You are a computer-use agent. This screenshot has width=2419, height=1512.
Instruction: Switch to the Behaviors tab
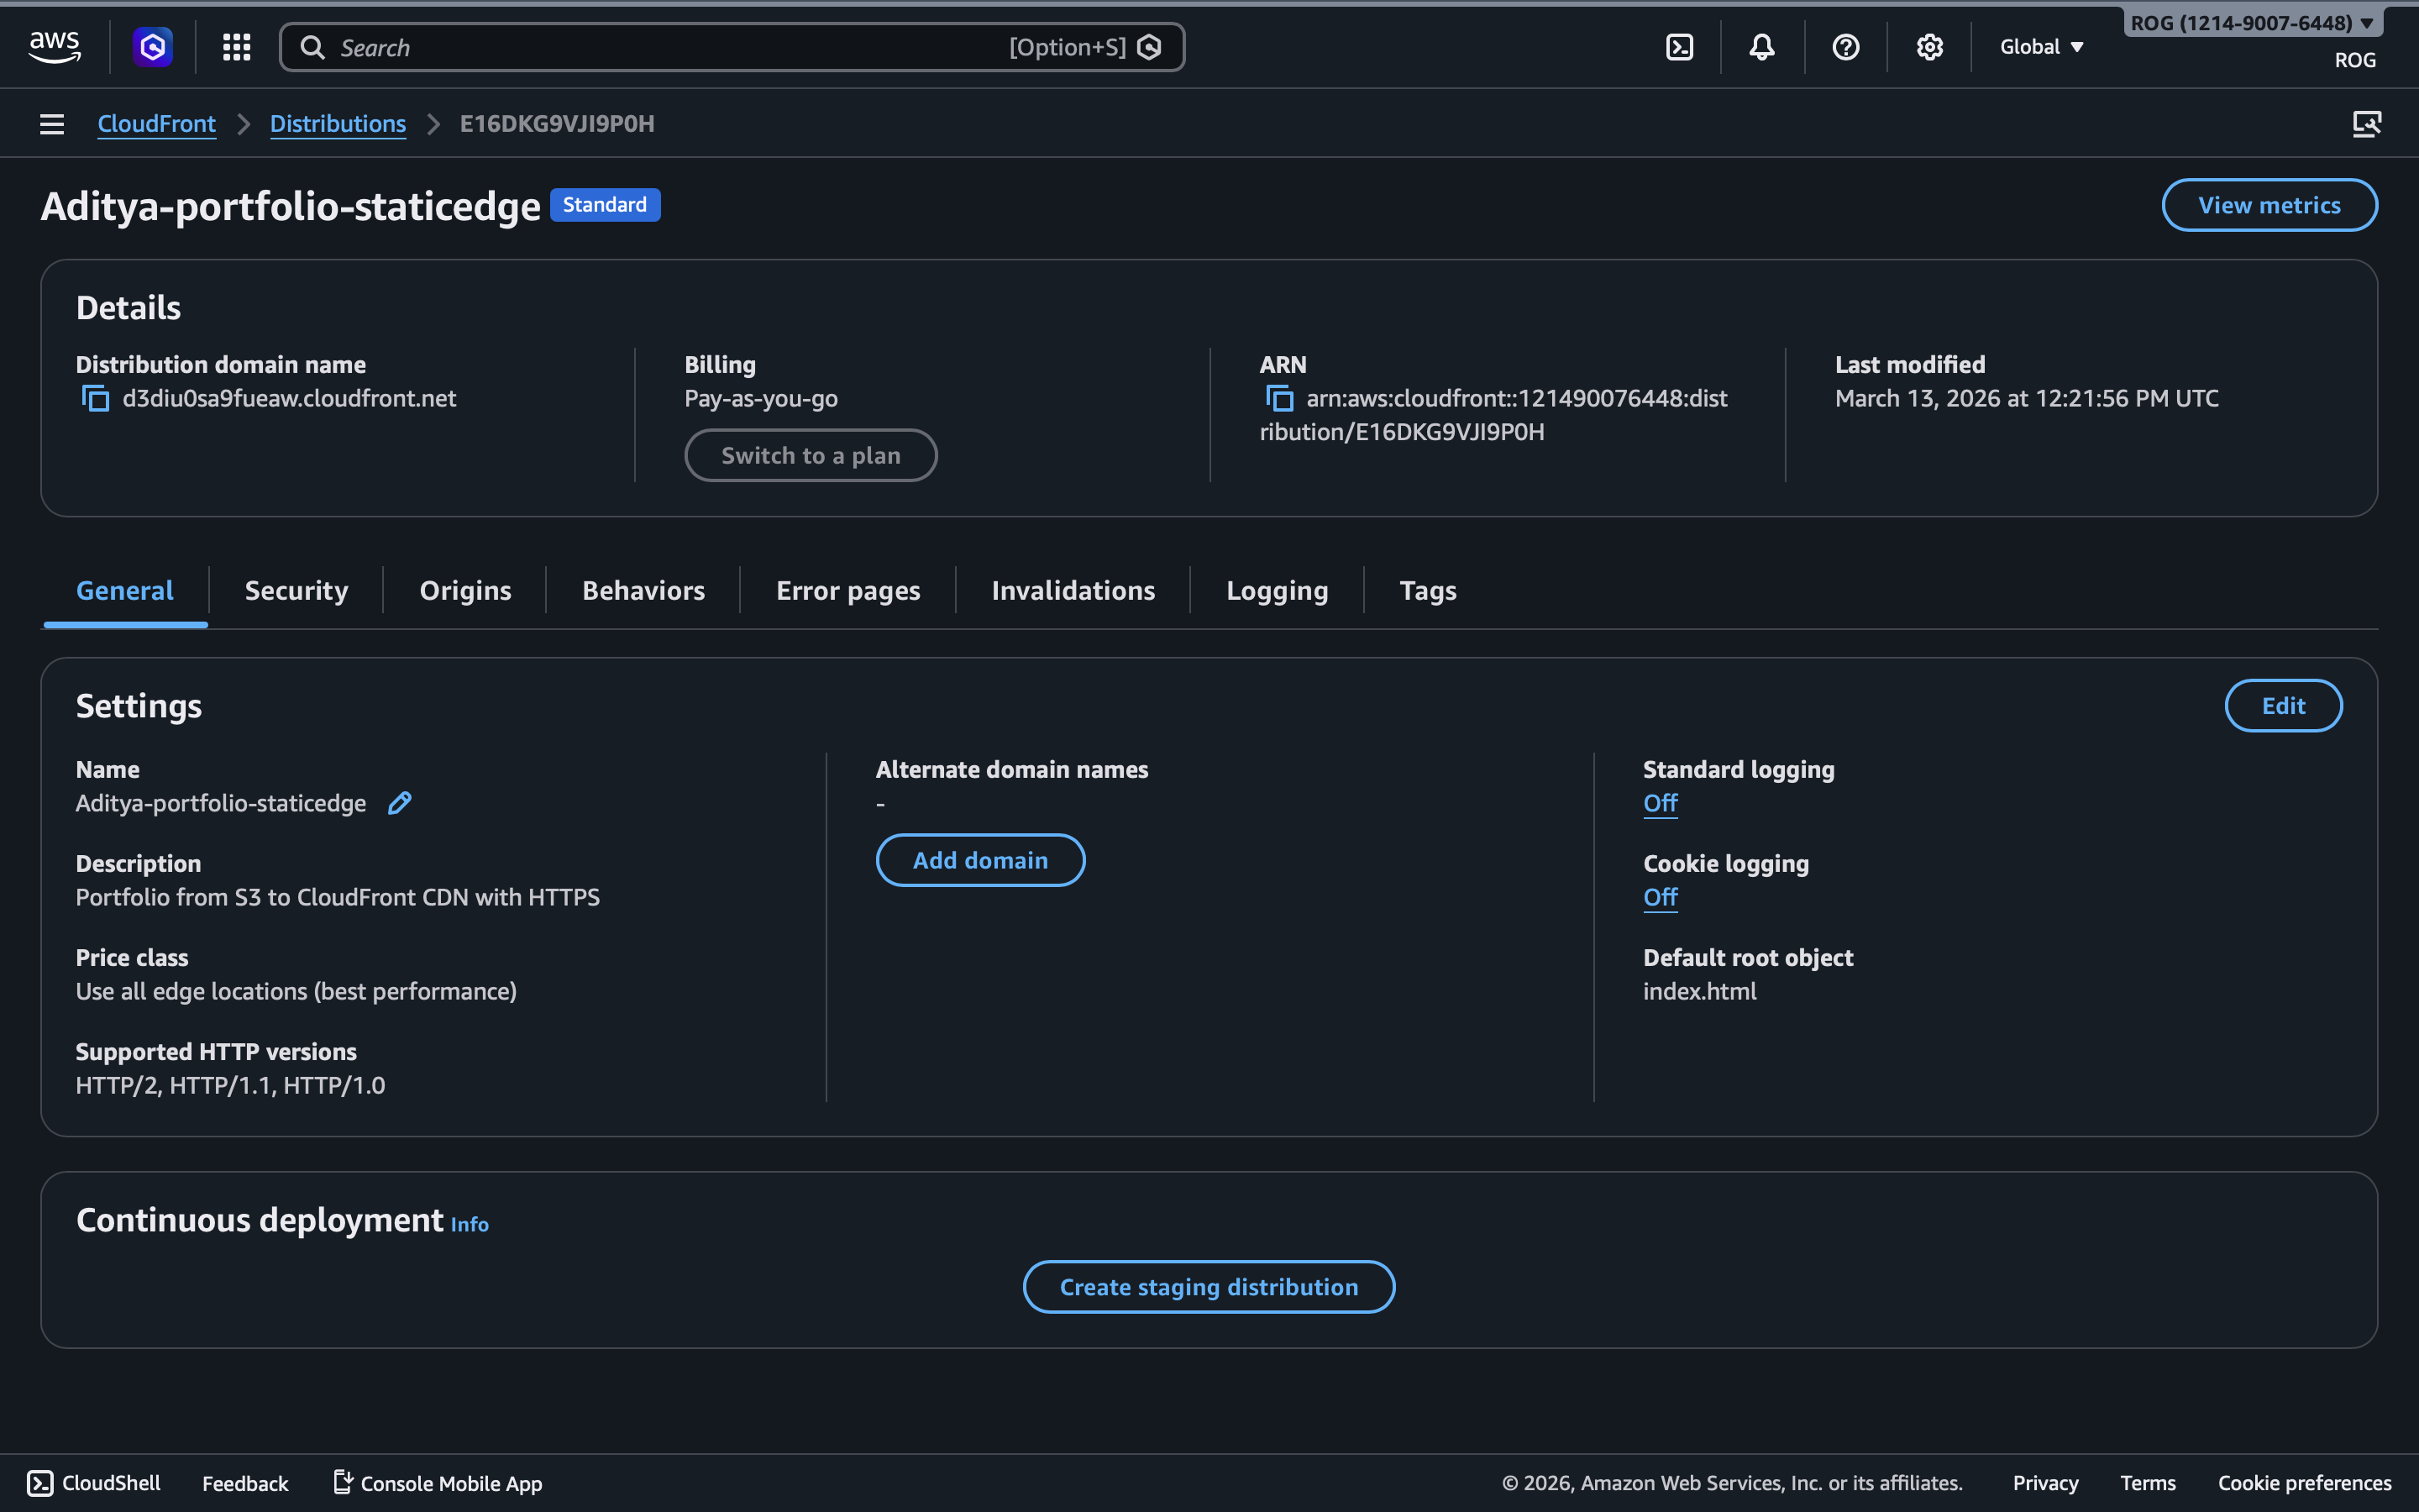pyautogui.click(x=643, y=591)
